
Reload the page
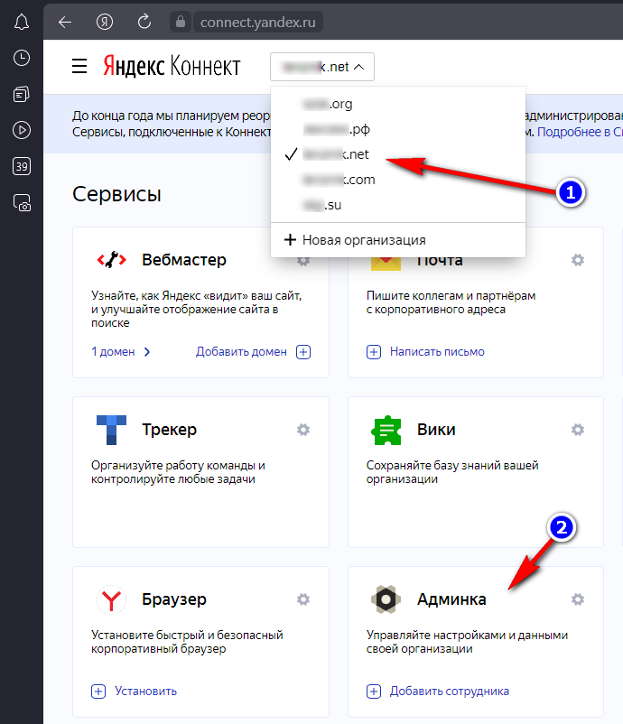tap(144, 22)
